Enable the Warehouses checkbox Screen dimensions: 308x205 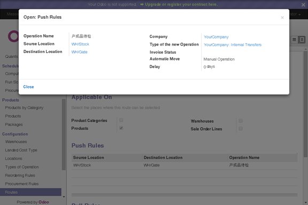coord(241,120)
